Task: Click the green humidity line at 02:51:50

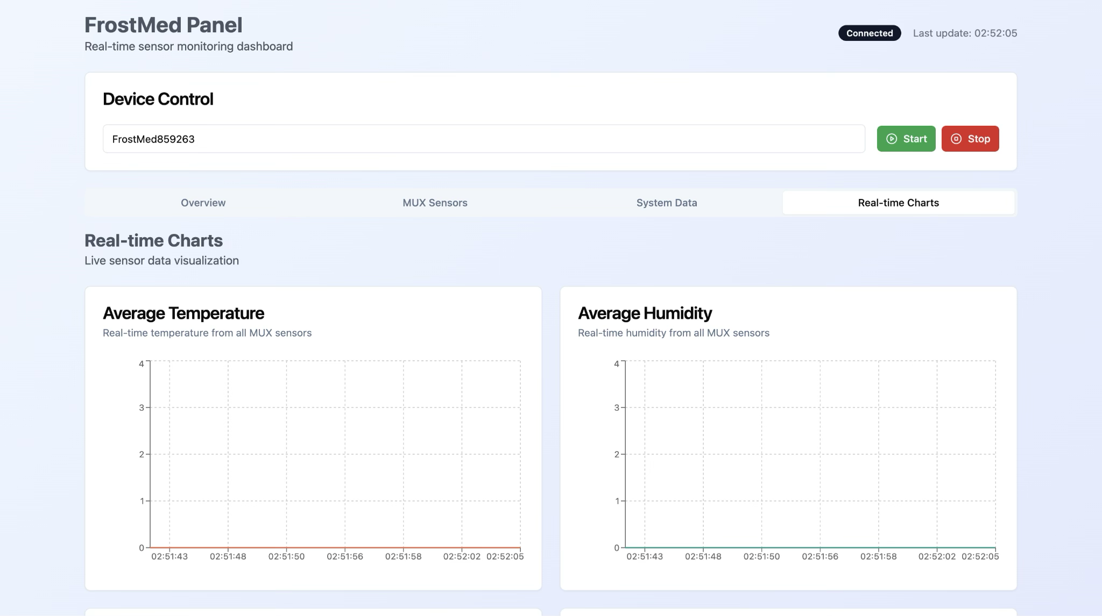Action: pyautogui.click(x=761, y=547)
